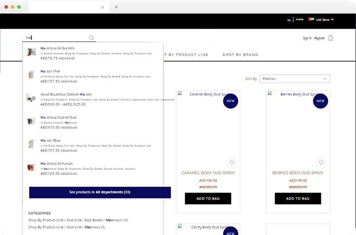Click the UAE flag icon
The image size is (356, 235).
pos(311,20)
